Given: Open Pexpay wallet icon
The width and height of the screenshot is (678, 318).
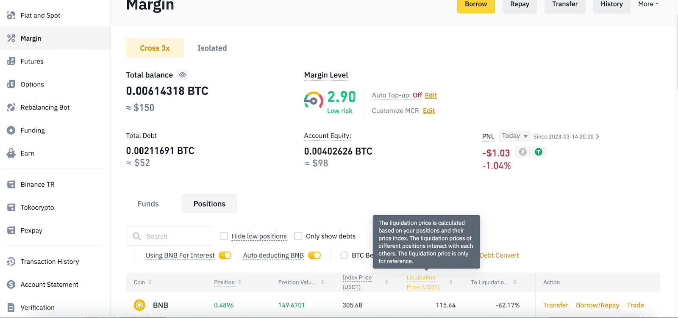Looking at the screenshot, I should [11, 230].
